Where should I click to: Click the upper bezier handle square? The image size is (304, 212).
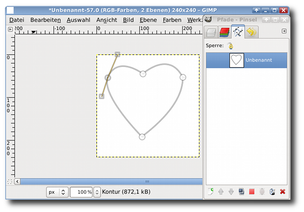click(117, 54)
